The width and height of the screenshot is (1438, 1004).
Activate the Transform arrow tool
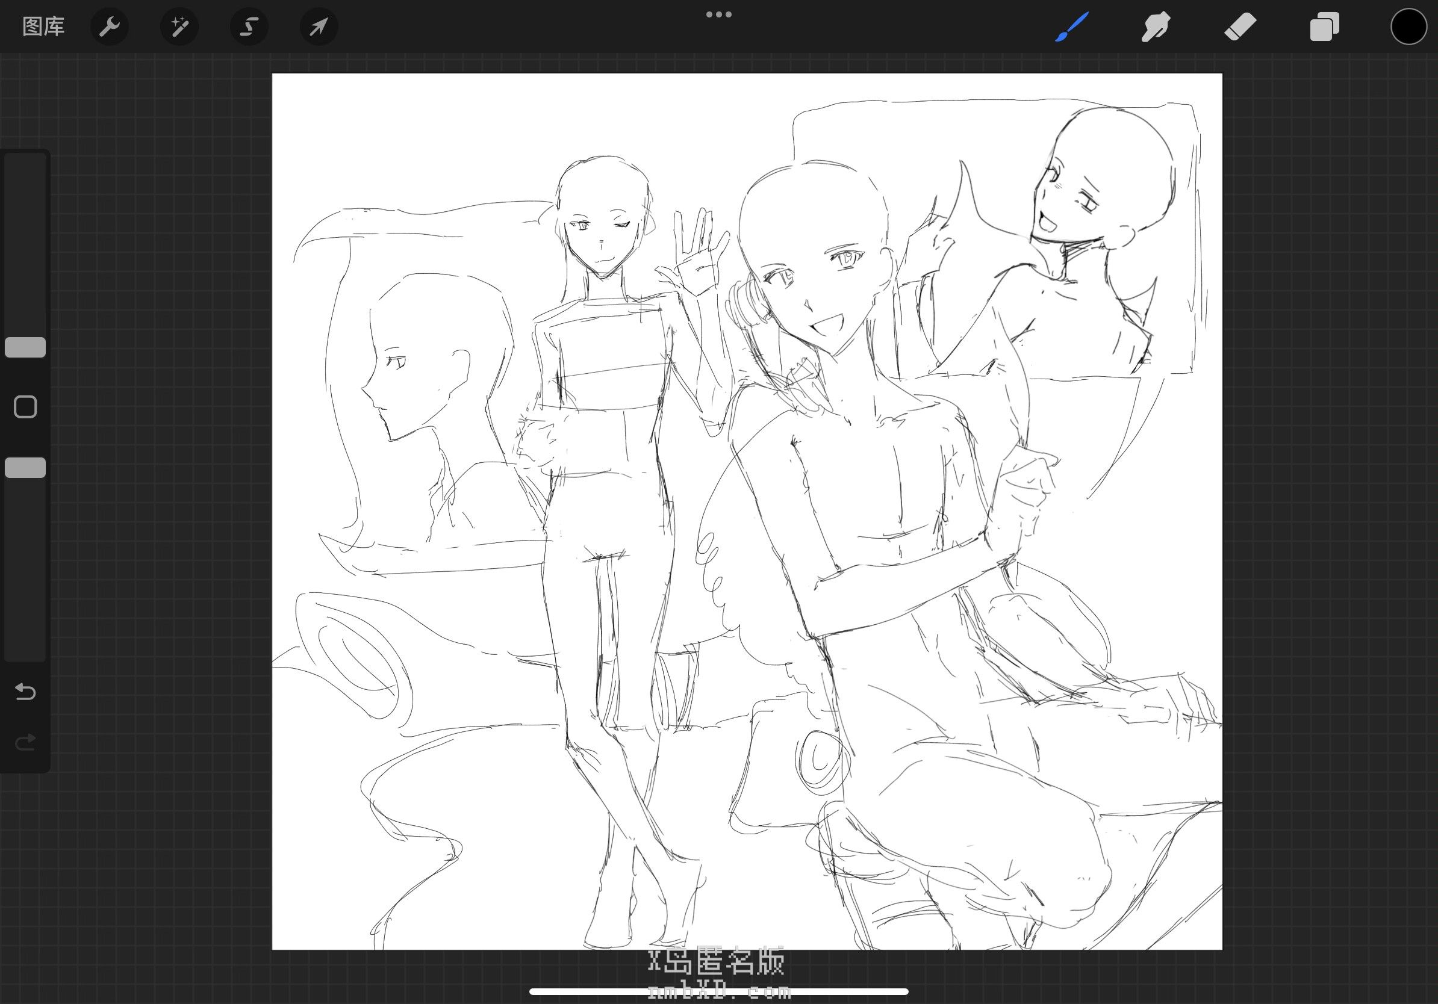319,27
